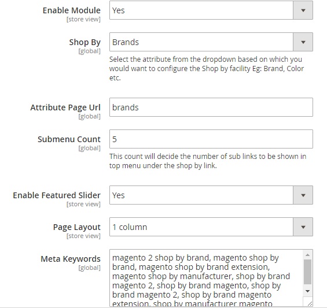Click inside the Meta Keywords textarea
The width and height of the screenshot is (327, 308).
(207, 278)
